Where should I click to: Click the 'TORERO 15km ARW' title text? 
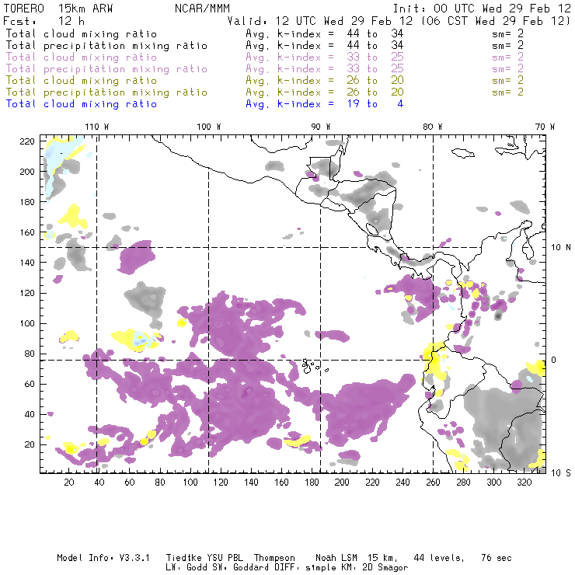58,9
